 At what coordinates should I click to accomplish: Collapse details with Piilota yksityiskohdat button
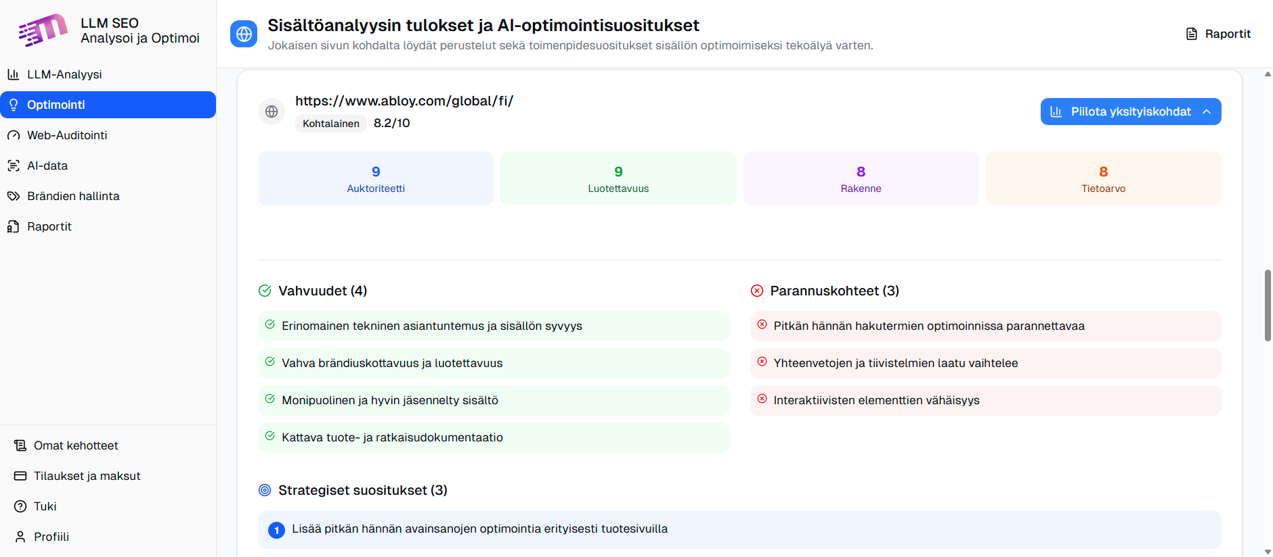point(1130,112)
